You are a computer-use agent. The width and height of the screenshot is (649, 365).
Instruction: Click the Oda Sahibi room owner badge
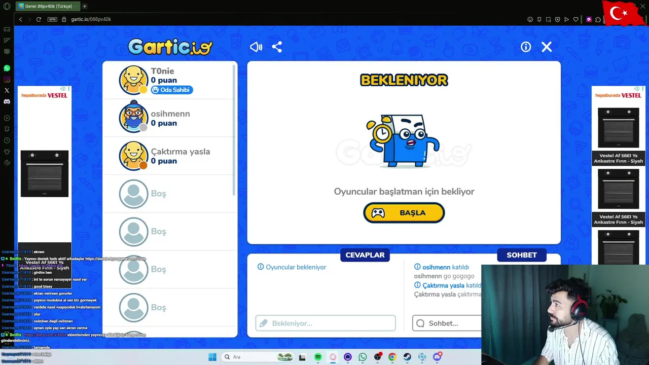click(172, 90)
